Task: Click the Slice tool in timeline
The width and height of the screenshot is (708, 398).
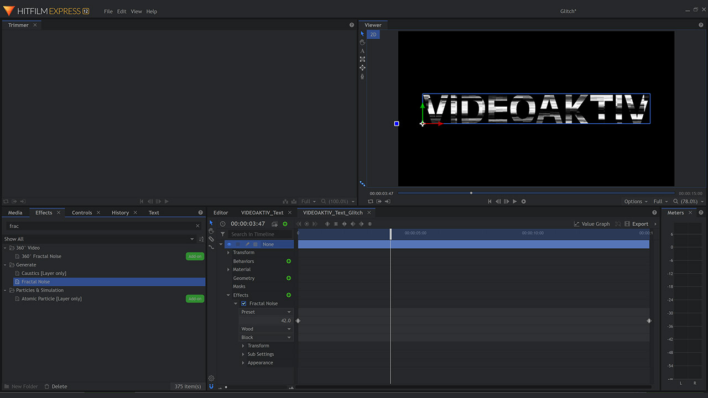Action: (x=211, y=239)
